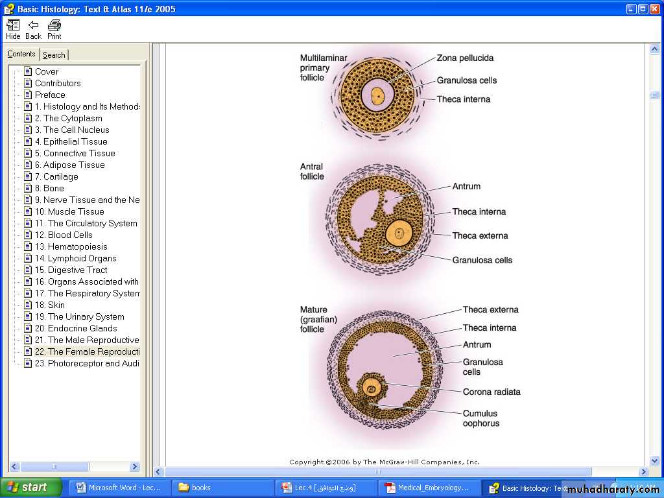The image size is (664, 498).
Task: Open the Cover page entry
Action: (x=46, y=71)
